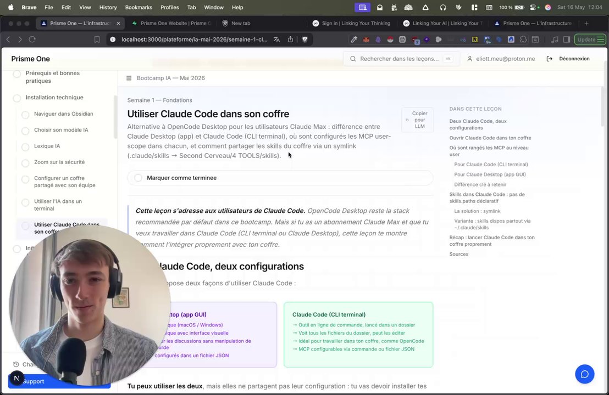Open the Brave Shields lion icon
609x395 pixels.
(x=305, y=39)
